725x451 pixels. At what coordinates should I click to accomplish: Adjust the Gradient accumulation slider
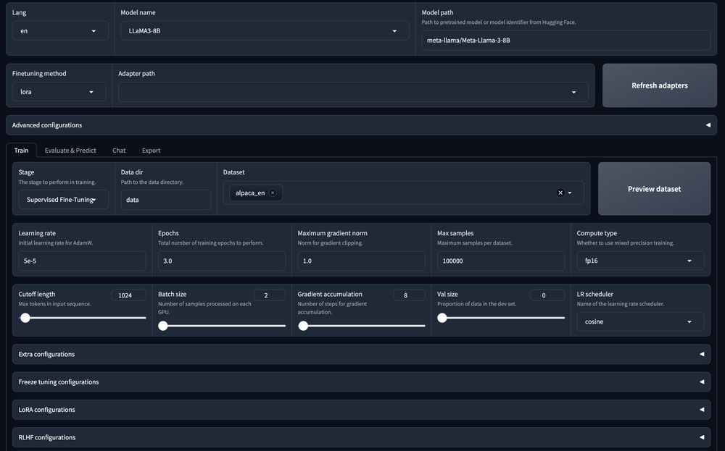click(362, 326)
